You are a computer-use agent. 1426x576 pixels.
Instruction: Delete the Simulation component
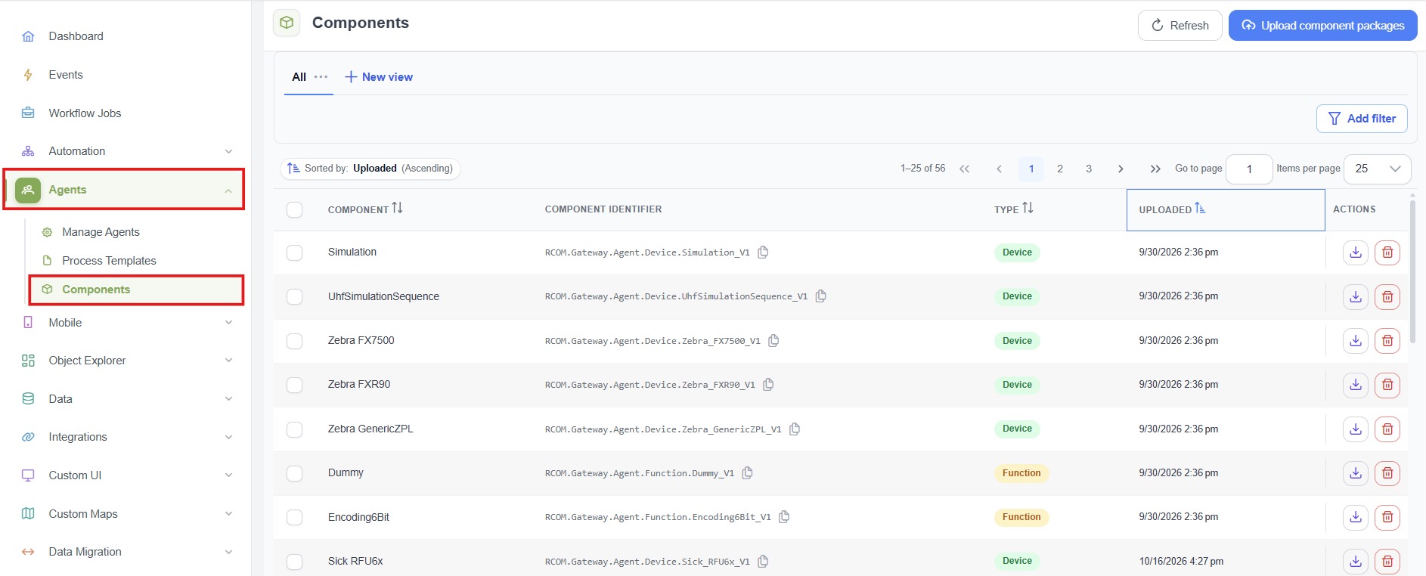pos(1387,252)
